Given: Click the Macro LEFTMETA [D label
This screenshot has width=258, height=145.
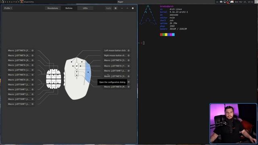Looking at the screenshot, I should [19, 80].
